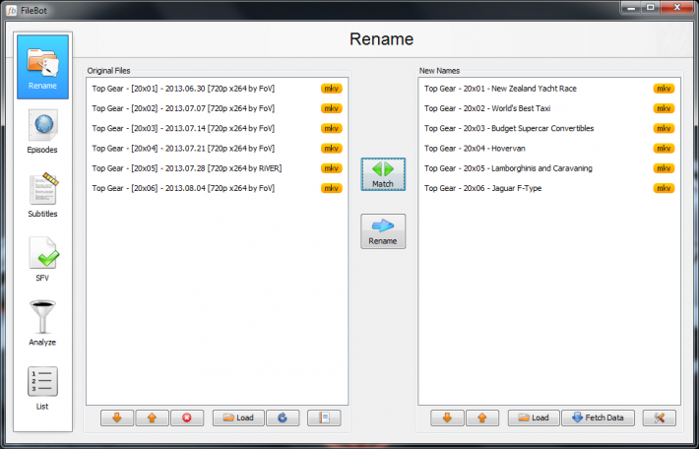Open the Subtitles panel
699x449 pixels.
click(42, 195)
